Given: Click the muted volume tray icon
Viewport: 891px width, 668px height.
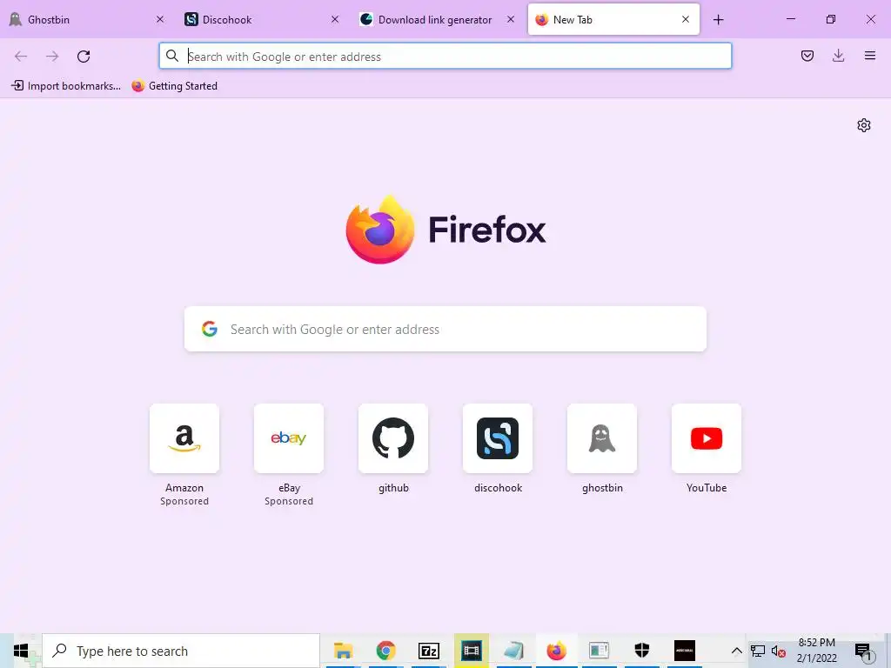Looking at the screenshot, I should tap(779, 651).
